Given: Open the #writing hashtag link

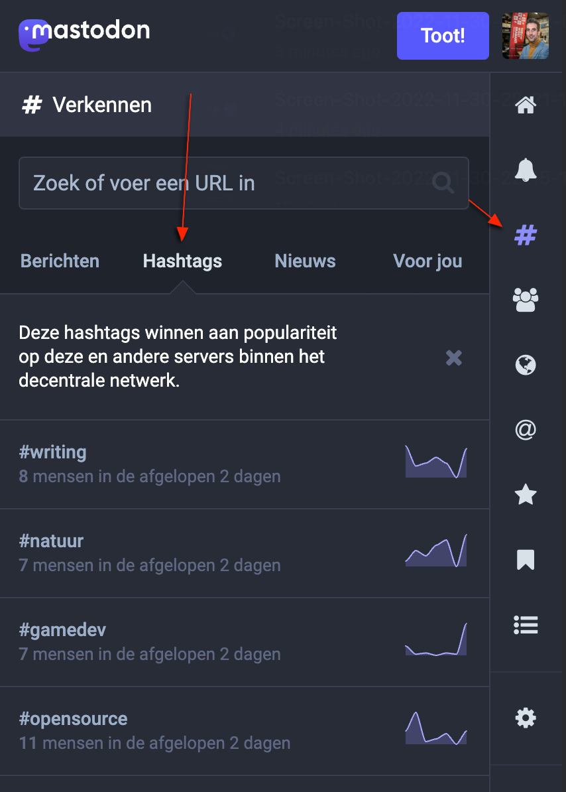Looking at the screenshot, I should pos(53,452).
